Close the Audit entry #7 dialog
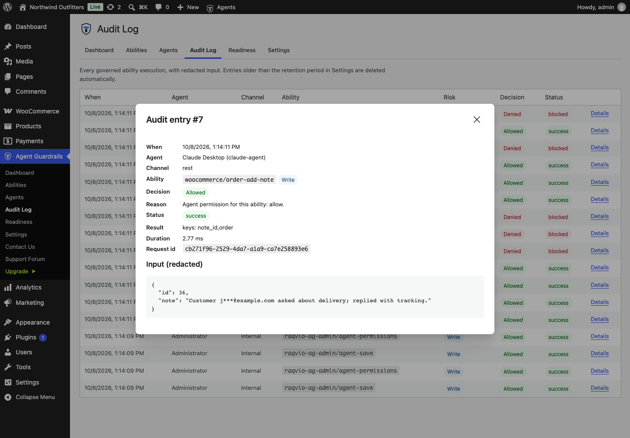Screen dimensions: 630x438 tap(477, 120)
